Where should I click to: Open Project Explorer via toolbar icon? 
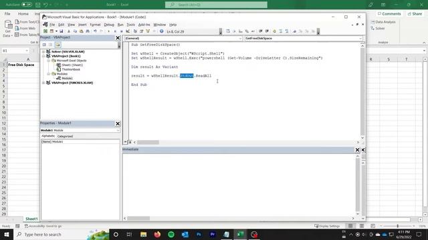[135, 31]
